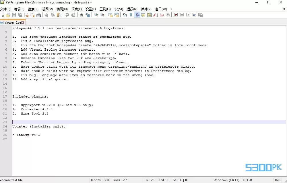Click 'Normal text file' in status bar
Screen dimensions: 287x183
[x=11, y=180]
